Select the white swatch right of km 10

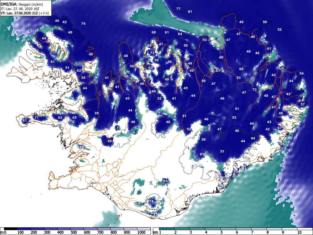[305, 229]
